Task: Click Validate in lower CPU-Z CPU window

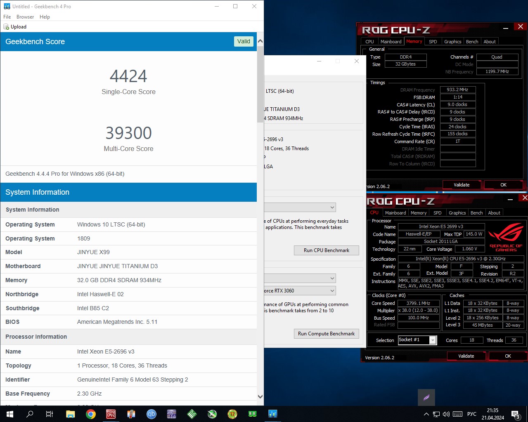Action: coord(466,356)
